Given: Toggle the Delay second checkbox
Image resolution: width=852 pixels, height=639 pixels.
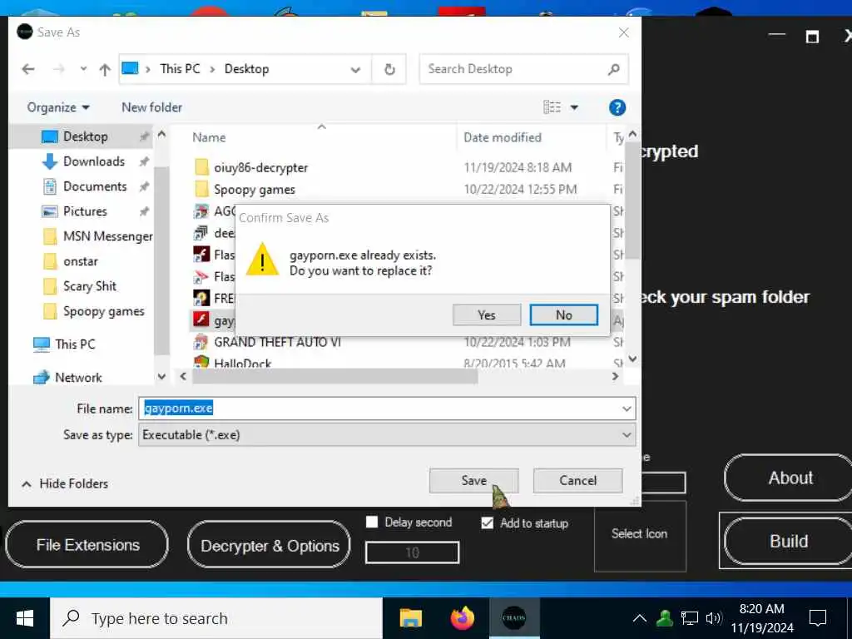Looking at the screenshot, I should 372,523.
